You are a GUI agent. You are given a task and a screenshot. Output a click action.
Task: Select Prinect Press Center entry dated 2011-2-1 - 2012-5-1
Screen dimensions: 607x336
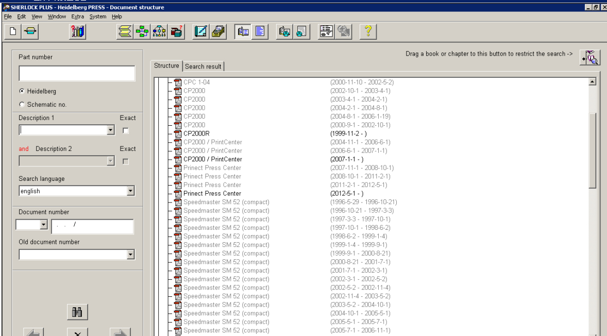[212, 185]
